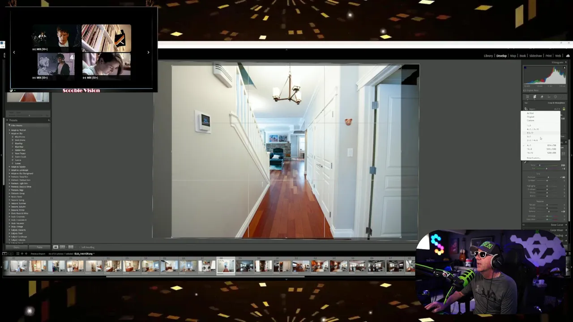The image size is (573, 322).
Task: Click the crop frame tool beside Aspect
Action: (x=526, y=109)
